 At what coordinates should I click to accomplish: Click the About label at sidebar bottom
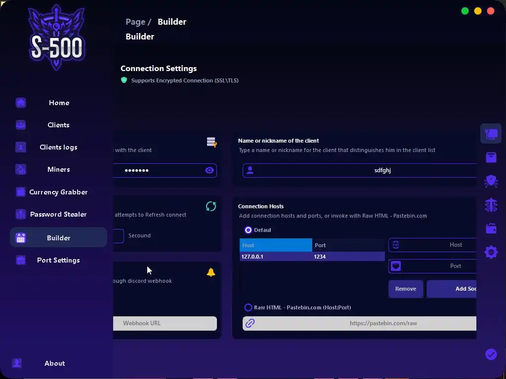[x=54, y=363]
